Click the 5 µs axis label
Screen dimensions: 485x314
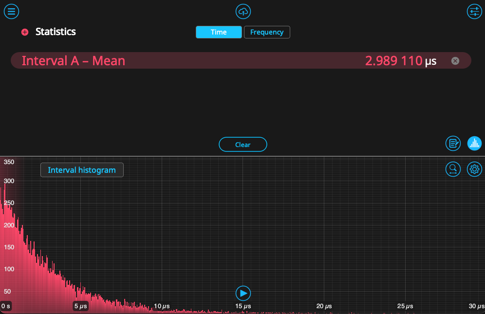tap(80, 306)
